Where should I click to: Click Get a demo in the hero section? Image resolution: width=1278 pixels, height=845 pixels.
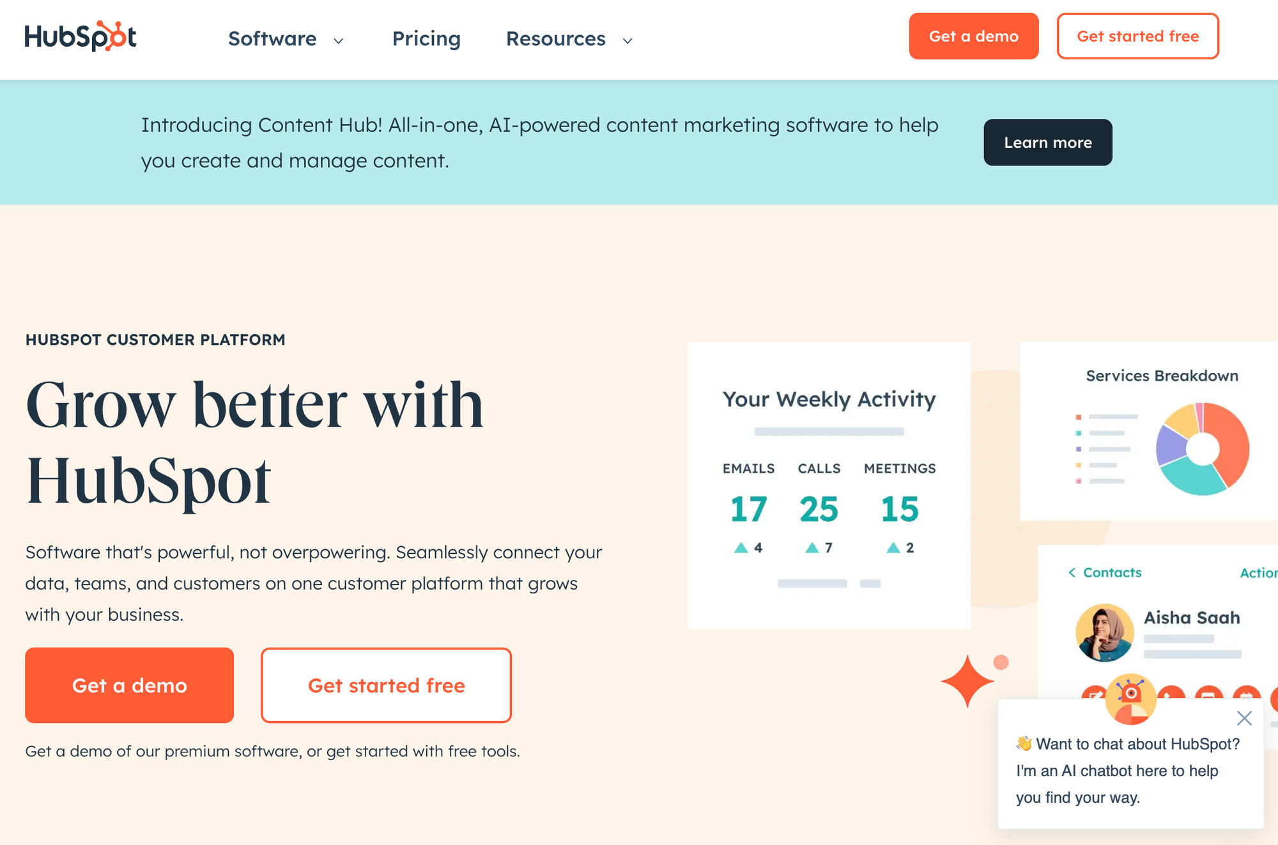(129, 685)
